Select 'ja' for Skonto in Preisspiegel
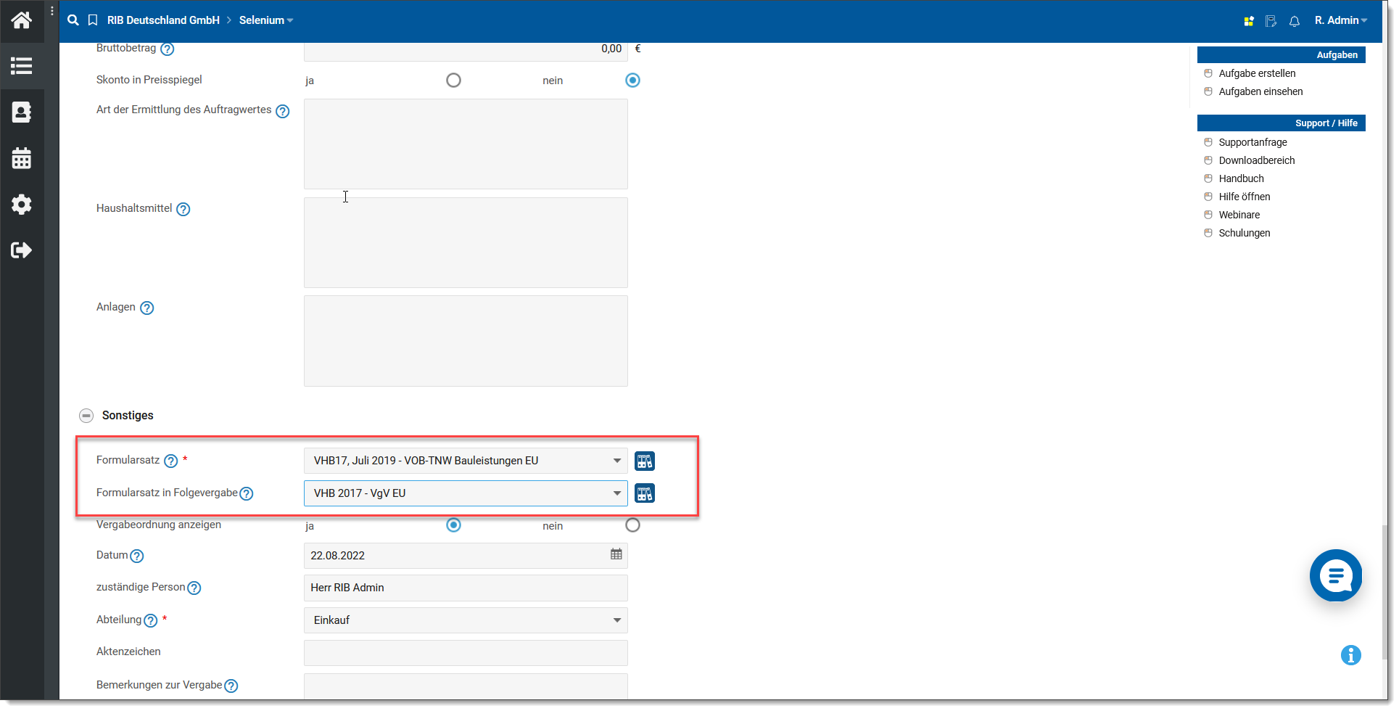This screenshot has height=711, width=1399. click(453, 81)
